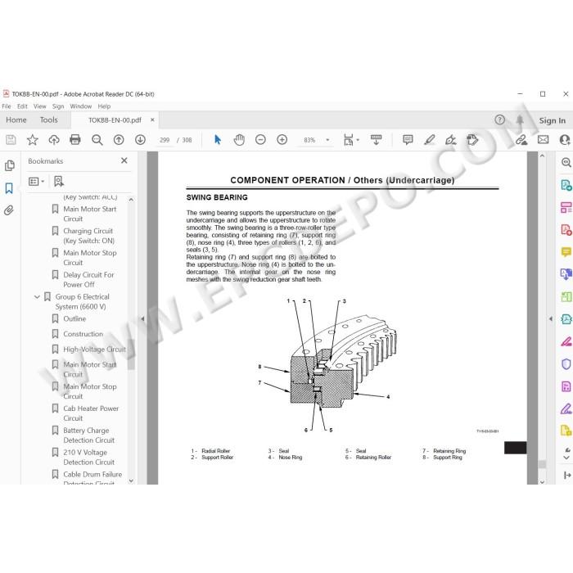The image size is (573, 573).
Task: Open the Construction bookmark
Action: click(x=83, y=334)
